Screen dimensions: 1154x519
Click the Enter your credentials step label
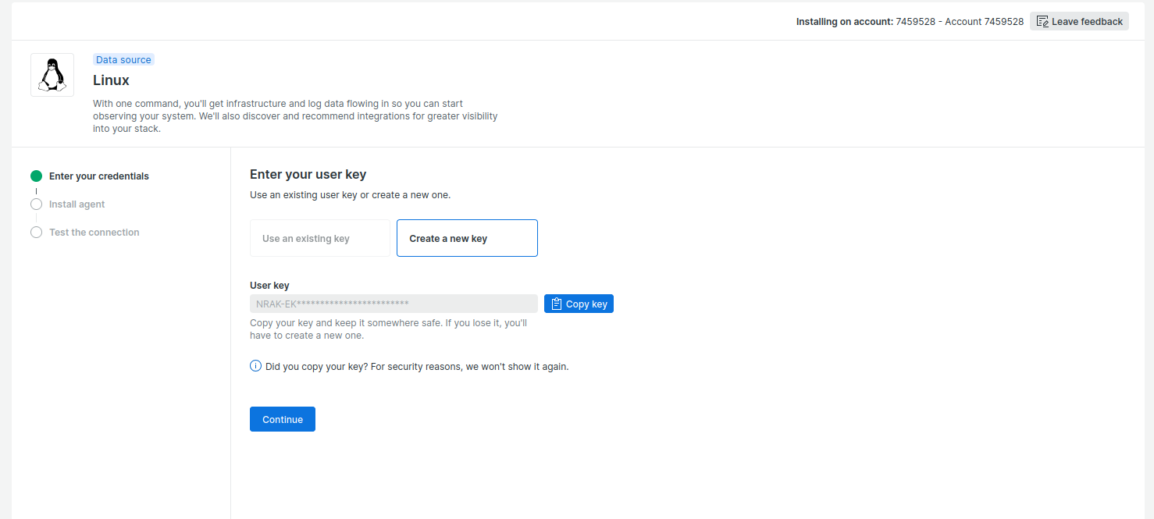click(98, 176)
